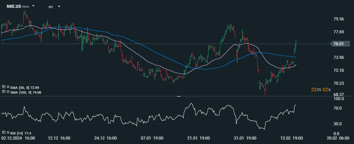Open settings icon for SMA indicator

(x=3, y=92)
